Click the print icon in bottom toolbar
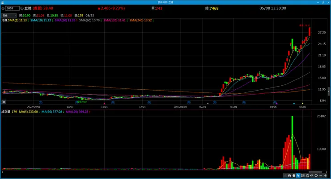331x179 pixels. coord(289,175)
